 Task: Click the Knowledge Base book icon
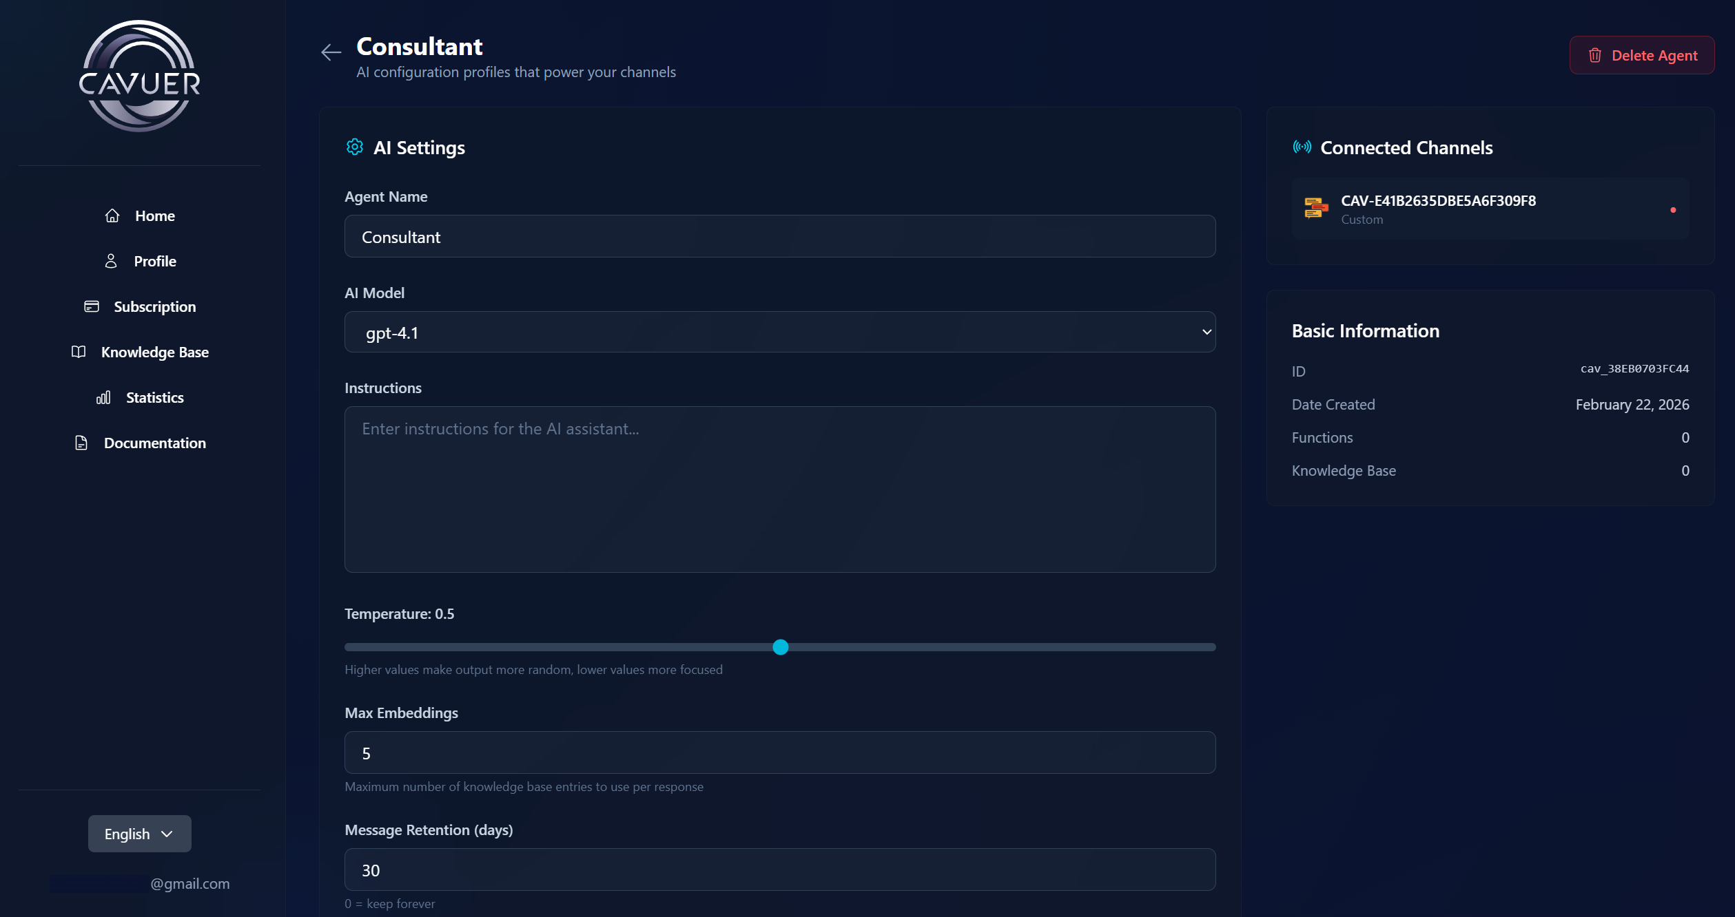[79, 352]
